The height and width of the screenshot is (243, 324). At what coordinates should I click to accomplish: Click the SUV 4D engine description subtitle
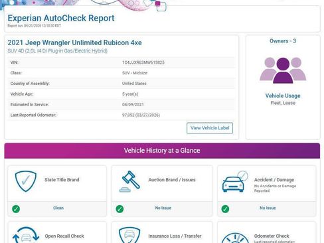pos(58,51)
